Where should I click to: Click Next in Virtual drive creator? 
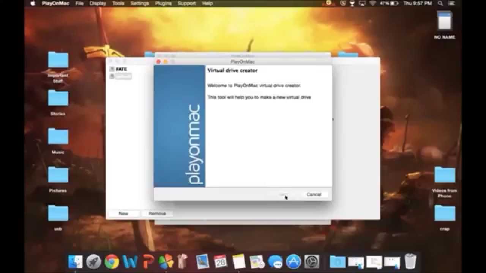coord(284,195)
